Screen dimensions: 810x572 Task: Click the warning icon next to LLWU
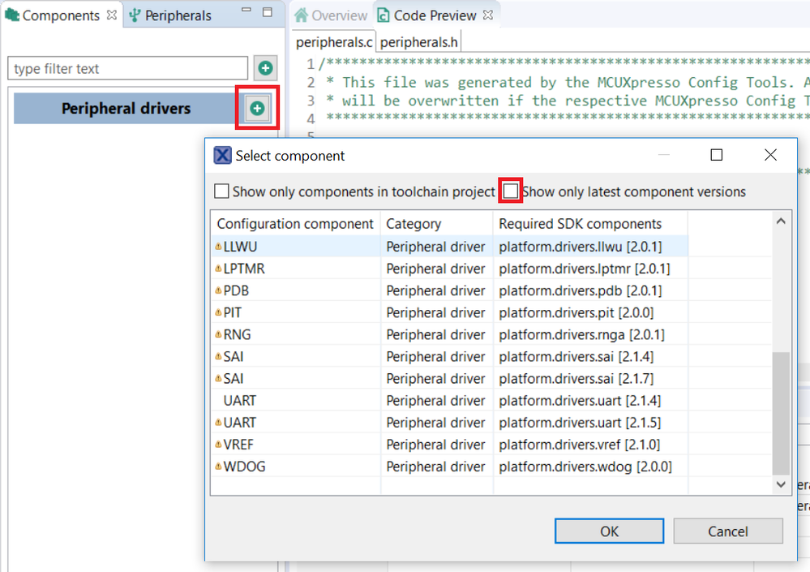coord(218,247)
